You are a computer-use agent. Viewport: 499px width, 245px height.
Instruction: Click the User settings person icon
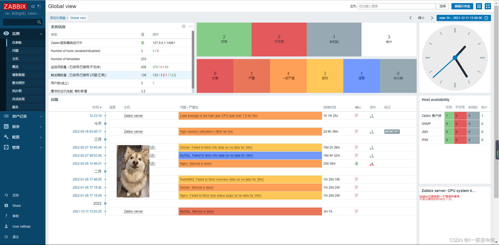6,226
